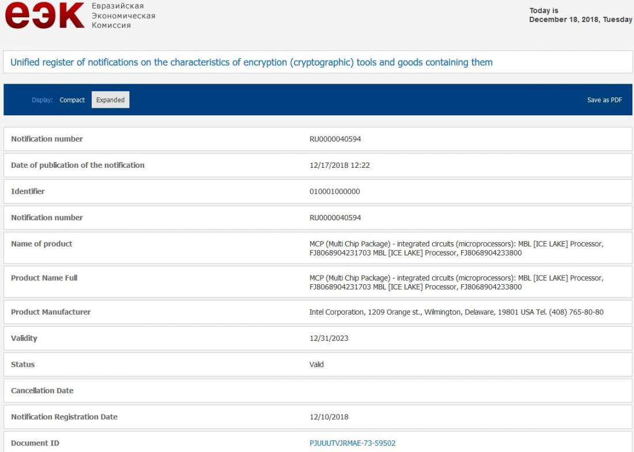Click the Евразийская Экономическая Комиссия text
The height and width of the screenshot is (452, 634).
click(x=123, y=16)
